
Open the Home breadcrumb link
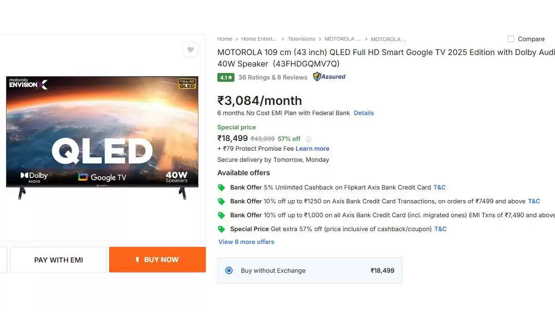coord(225,39)
